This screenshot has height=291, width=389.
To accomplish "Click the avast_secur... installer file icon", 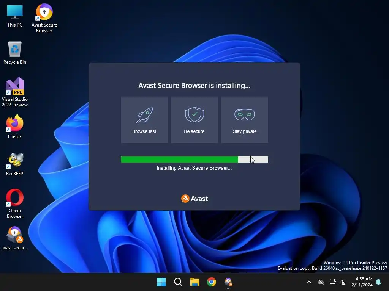I will (15, 238).
